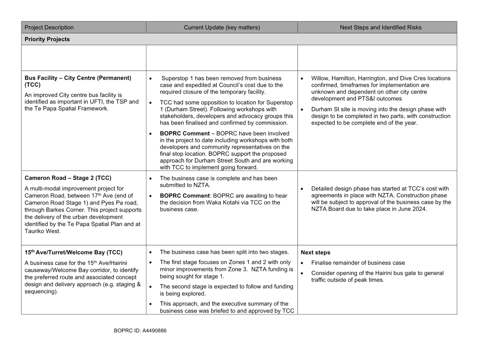Image resolution: width=494 pixels, height=350 pixels.
Task: Click the 'Cameron Road – Stage 2 (TCC)' title
Action: click(x=68, y=178)
